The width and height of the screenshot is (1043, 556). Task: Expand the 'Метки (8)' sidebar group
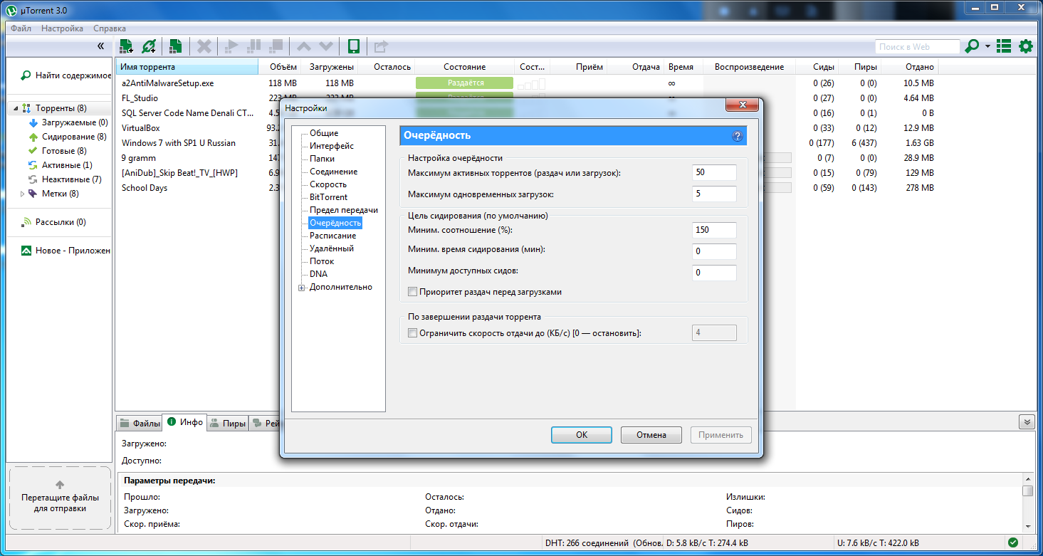pos(22,194)
